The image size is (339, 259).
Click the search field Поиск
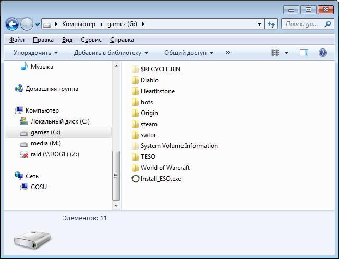(x=302, y=24)
